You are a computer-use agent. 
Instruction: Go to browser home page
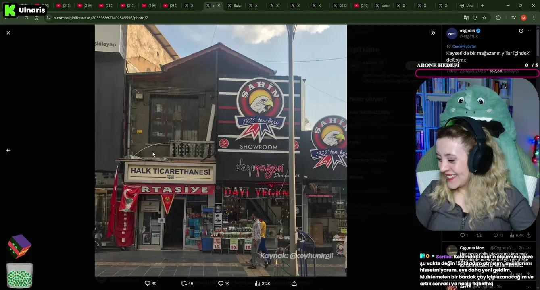(x=37, y=18)
